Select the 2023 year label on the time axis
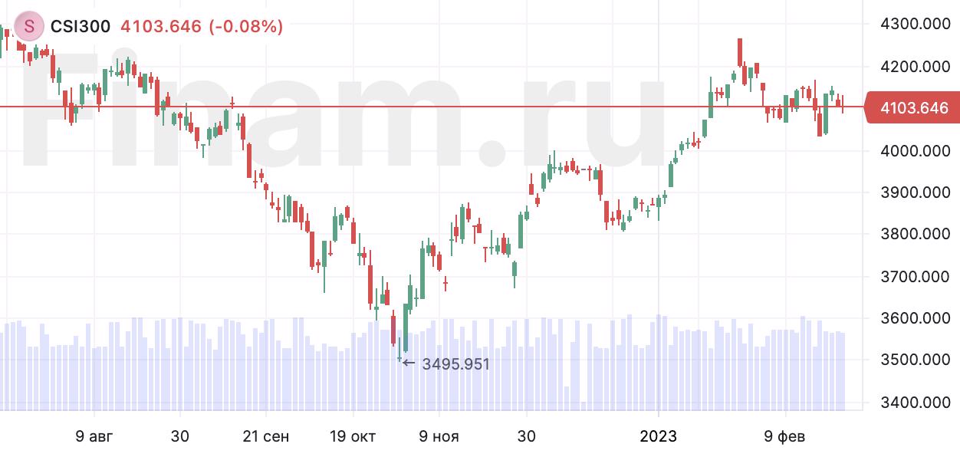 (659, 436)
